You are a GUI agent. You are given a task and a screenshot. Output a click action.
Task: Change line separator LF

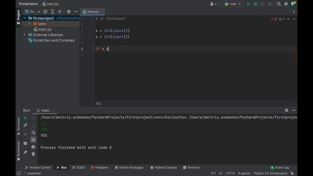[x=221, y=174]
